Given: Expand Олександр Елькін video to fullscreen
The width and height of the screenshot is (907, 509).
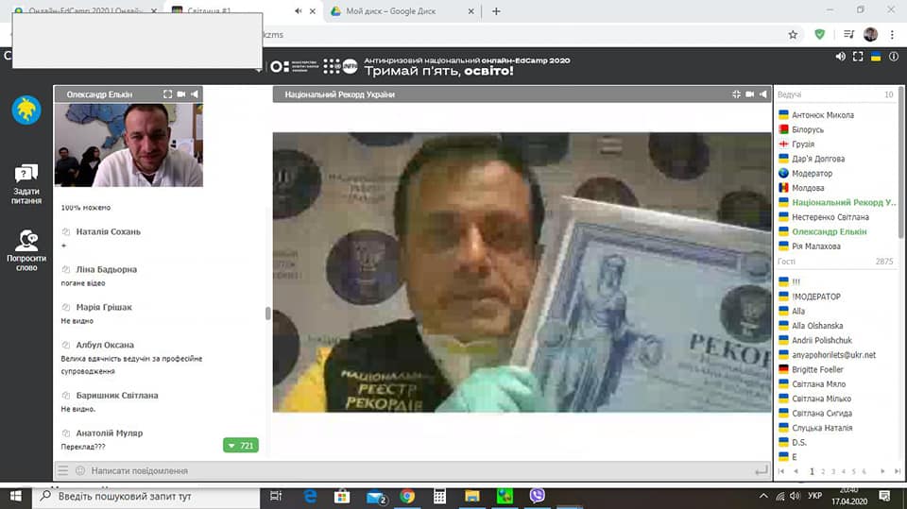Looking at the screenshot, I should tap(167, 94).
